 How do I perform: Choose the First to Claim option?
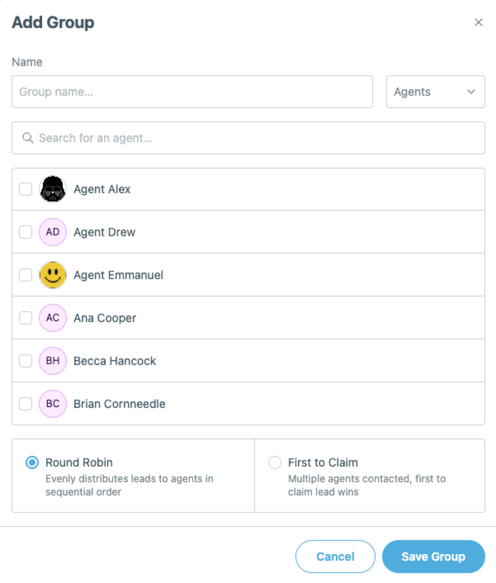tap(275, 462)
